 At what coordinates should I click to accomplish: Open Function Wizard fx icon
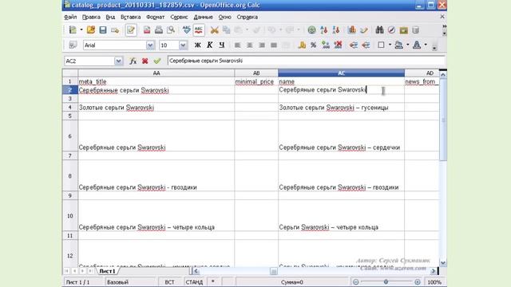[133, 61]
